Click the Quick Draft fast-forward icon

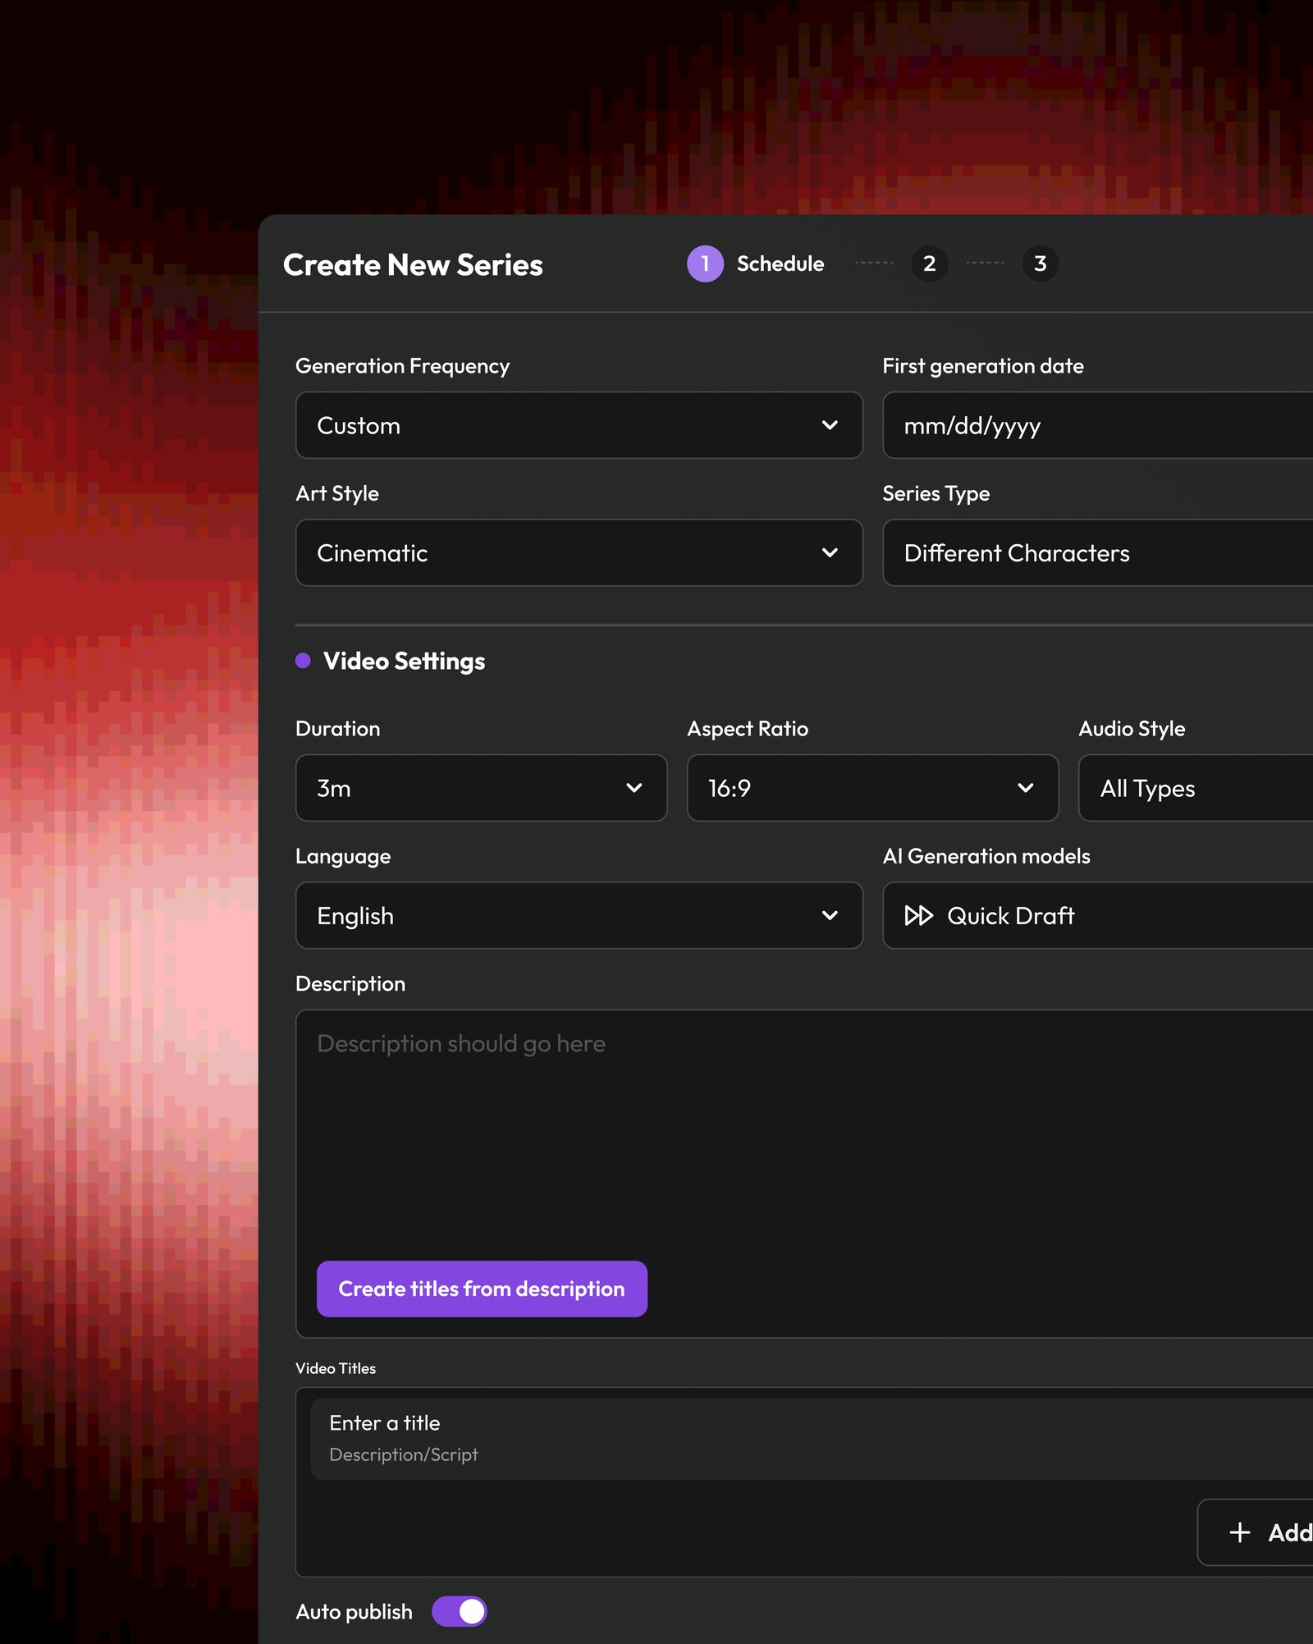click(918, 915)
